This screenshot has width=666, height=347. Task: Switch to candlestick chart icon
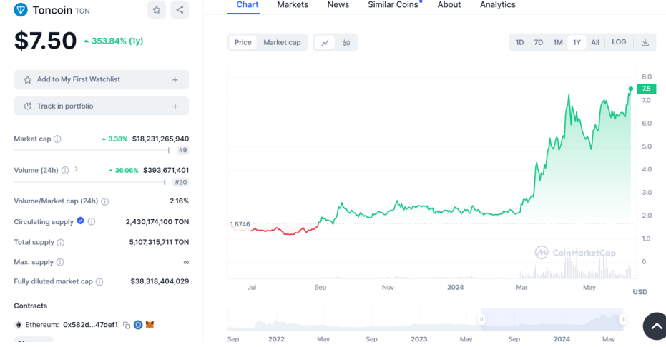click(x=346, y=42)
